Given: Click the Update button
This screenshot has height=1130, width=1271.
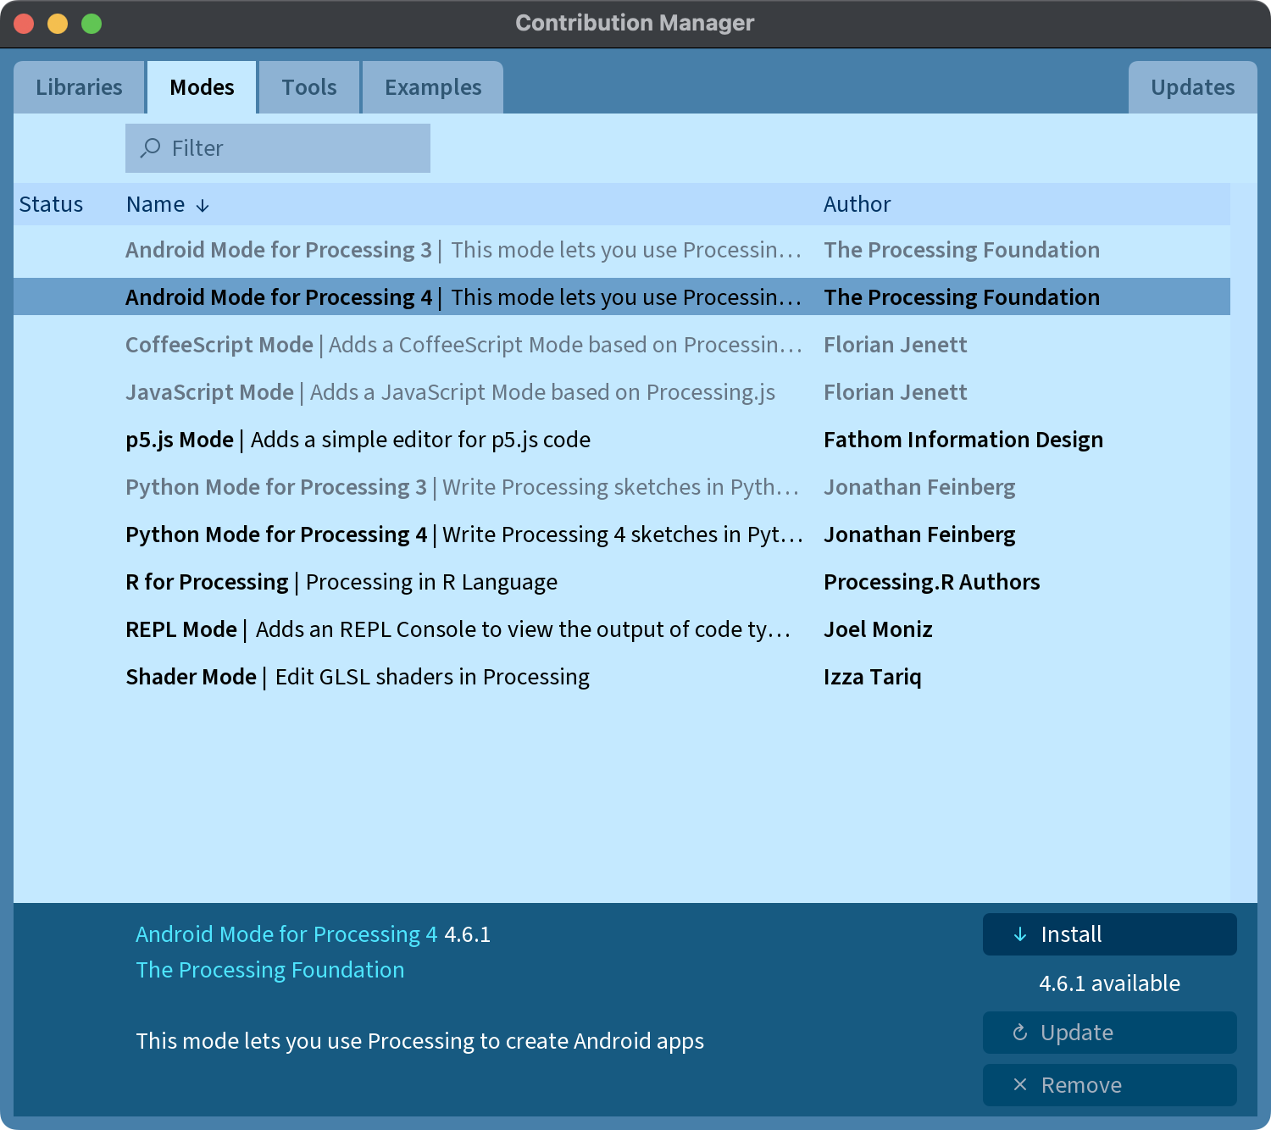Looking at the screenshot, I should click(1109, 1033).
